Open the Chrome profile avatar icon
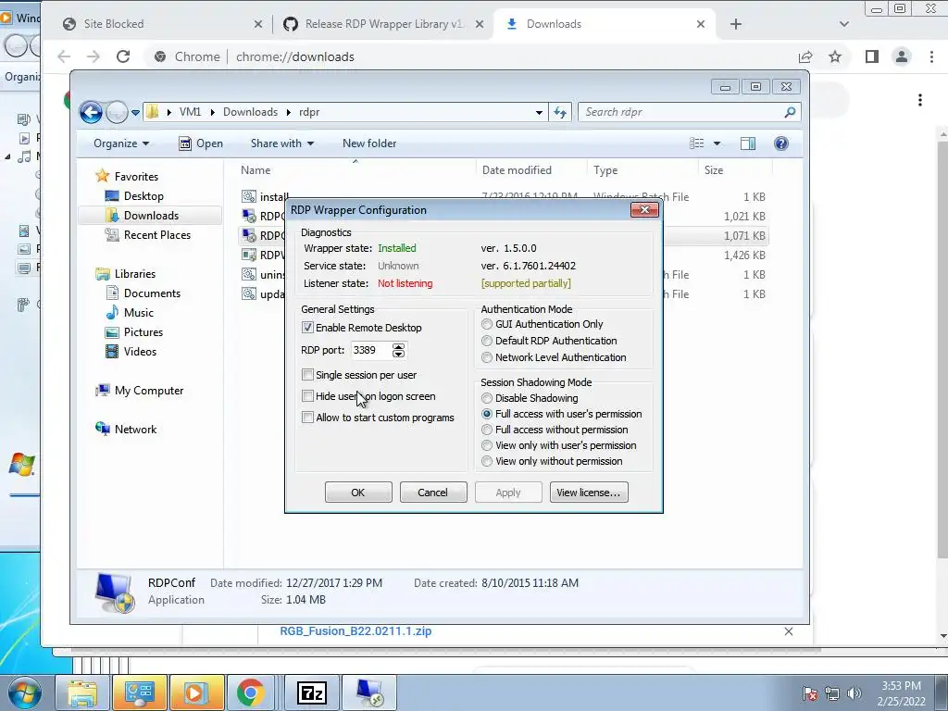The width and height of the screenshot is (948, 711). click(902, 56)
